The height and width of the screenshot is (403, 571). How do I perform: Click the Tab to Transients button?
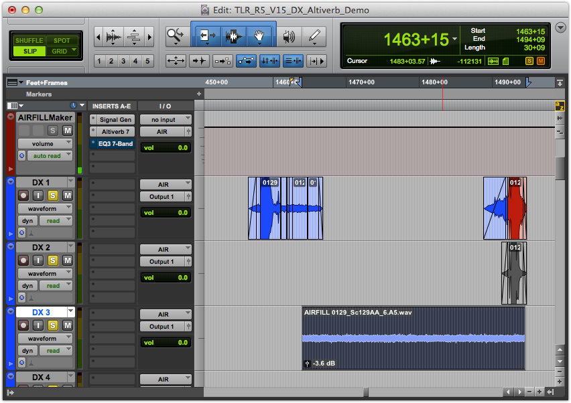[x=200, y=61]
